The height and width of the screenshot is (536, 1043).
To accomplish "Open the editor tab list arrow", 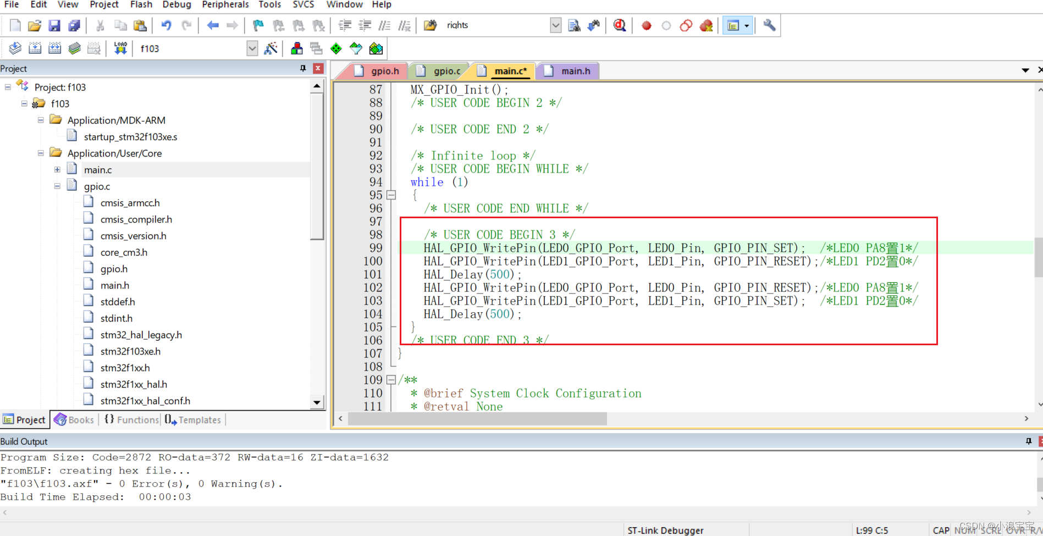I will tap(1025, 70).
